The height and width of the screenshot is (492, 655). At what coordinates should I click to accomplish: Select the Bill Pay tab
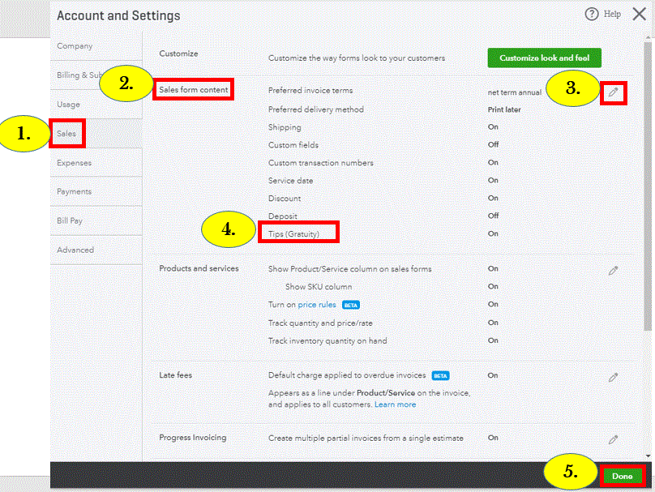[70, 221]
